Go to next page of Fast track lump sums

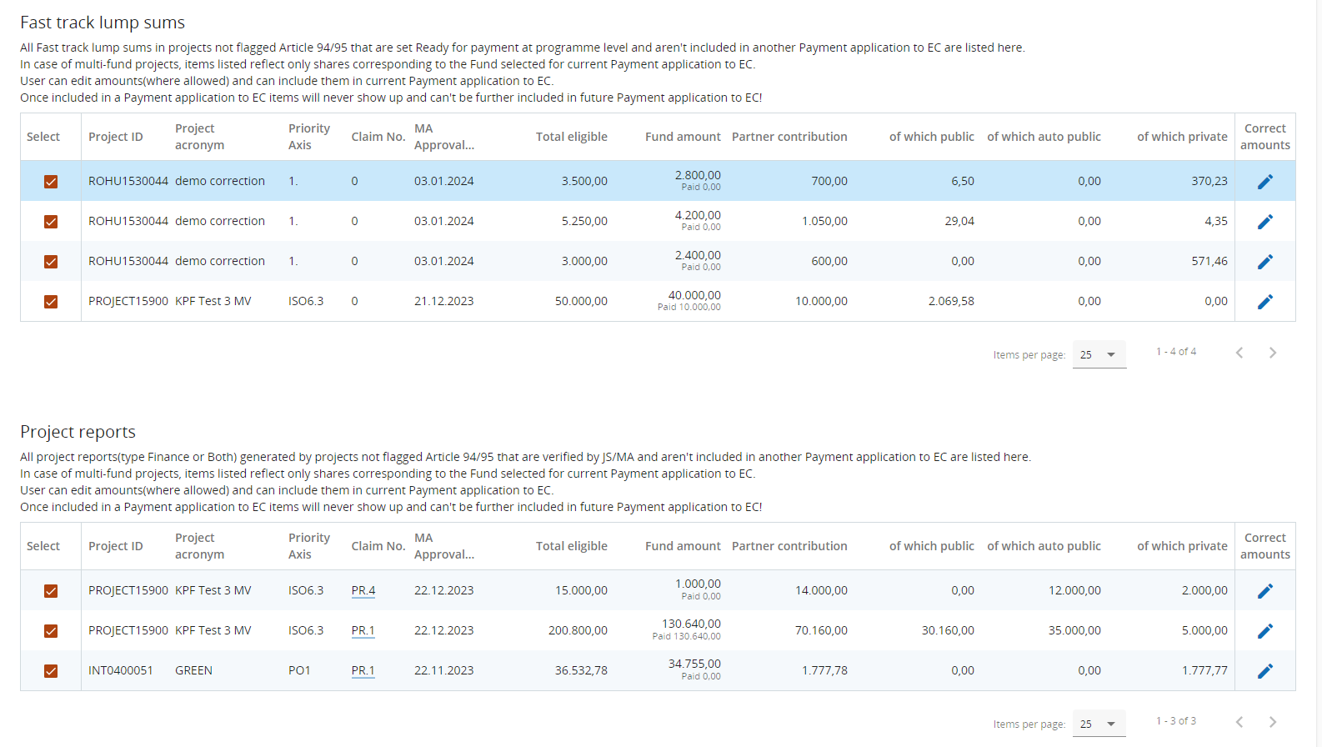(x=1272, y=353)
